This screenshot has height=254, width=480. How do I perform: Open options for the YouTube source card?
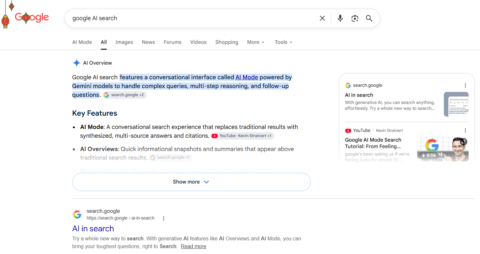pos(465,130)
